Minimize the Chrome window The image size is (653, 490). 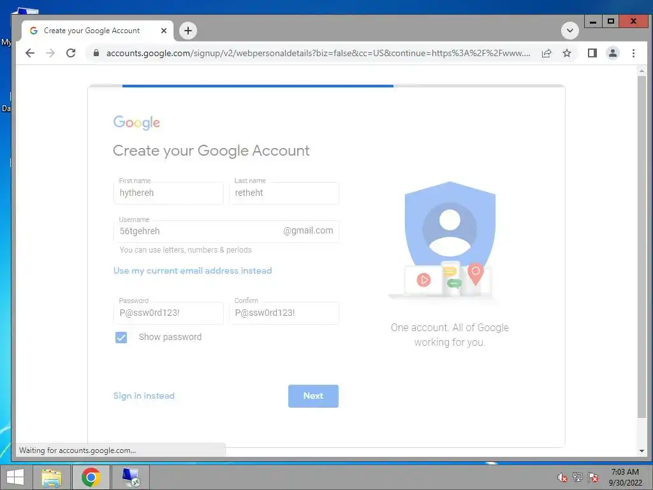[x=593, y=21]
